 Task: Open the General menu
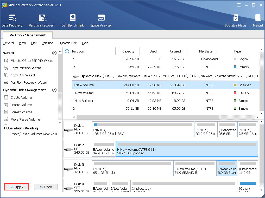click(x=8, y=43)
